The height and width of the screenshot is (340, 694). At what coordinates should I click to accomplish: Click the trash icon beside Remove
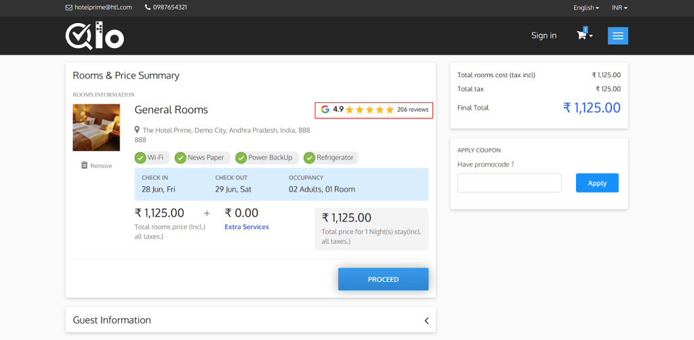point(84,165)
